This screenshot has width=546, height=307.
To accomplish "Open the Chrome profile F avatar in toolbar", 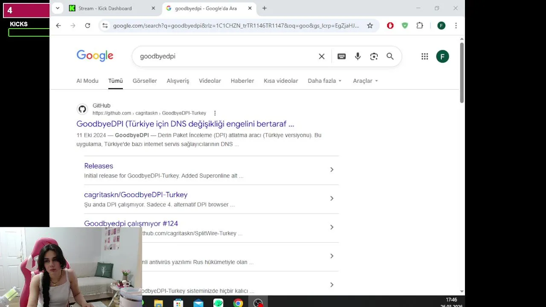I will tap(441, 26).
